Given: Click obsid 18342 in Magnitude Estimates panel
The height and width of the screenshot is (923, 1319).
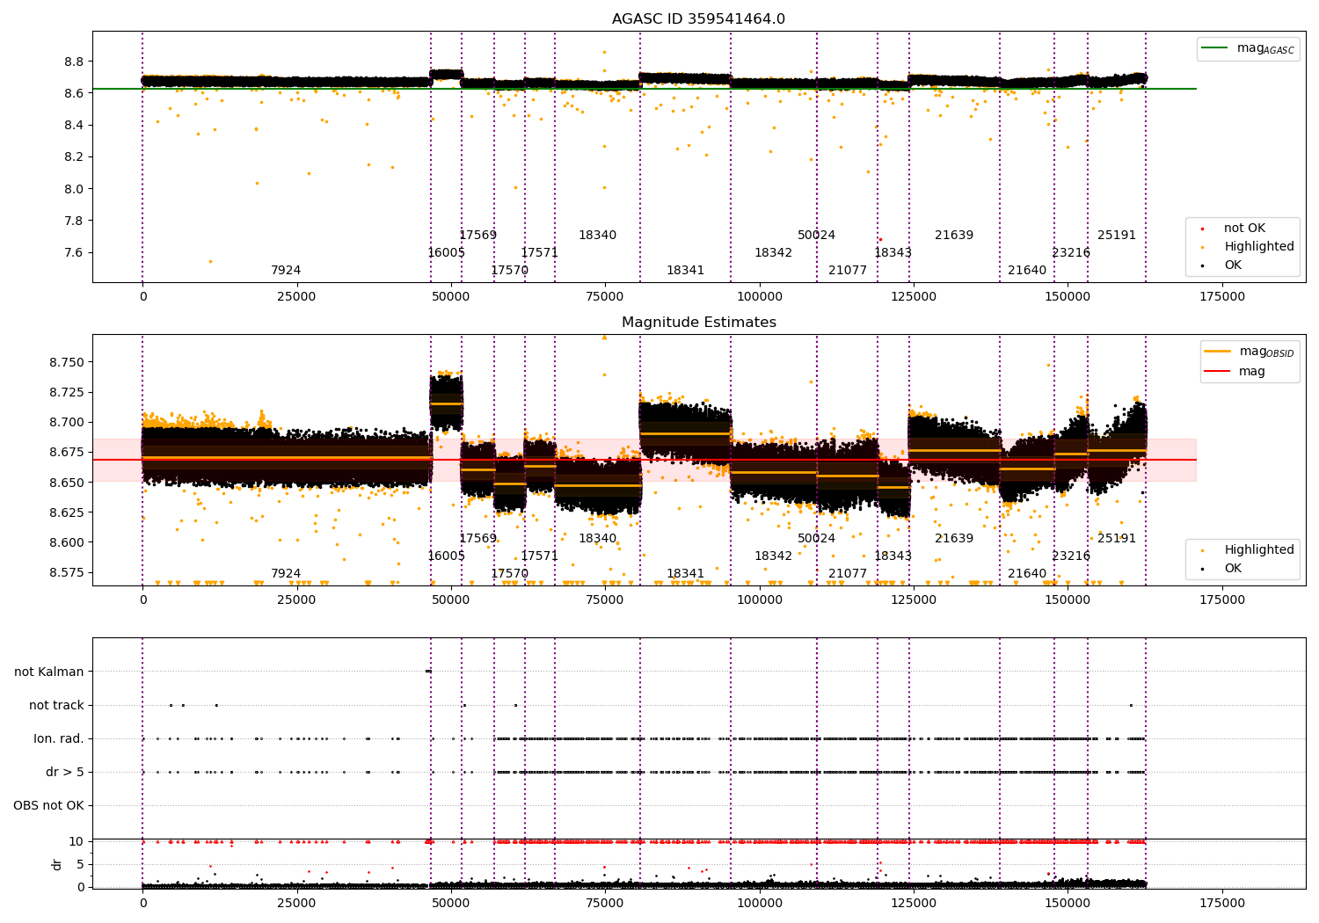Looking at the screenshot, I should [x=773, y=556].
